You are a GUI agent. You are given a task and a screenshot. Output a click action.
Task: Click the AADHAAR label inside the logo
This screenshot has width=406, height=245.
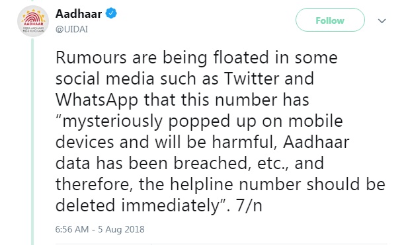(33, 24)
